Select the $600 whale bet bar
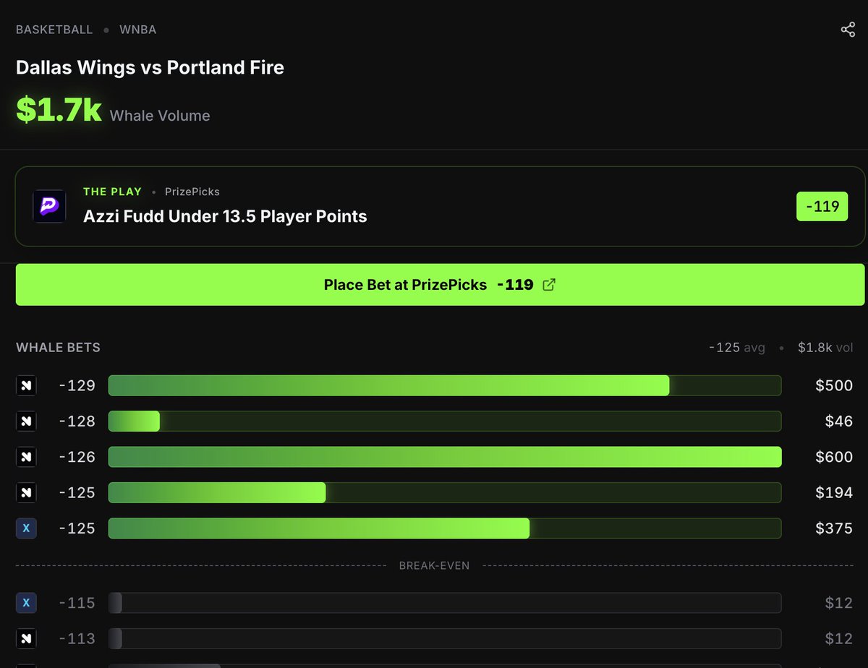 click(x=445, y=457)
